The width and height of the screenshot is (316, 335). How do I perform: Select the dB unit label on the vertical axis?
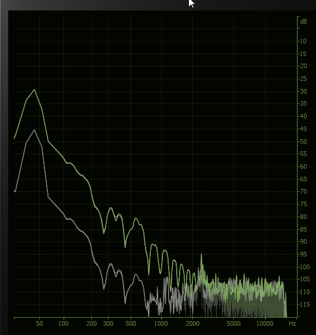coord(303,21)
